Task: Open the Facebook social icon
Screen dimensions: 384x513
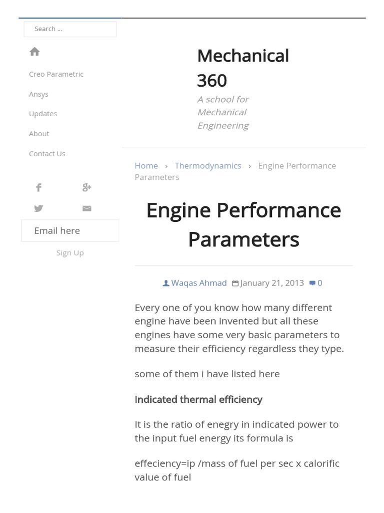Action: [x=38, y=188]
